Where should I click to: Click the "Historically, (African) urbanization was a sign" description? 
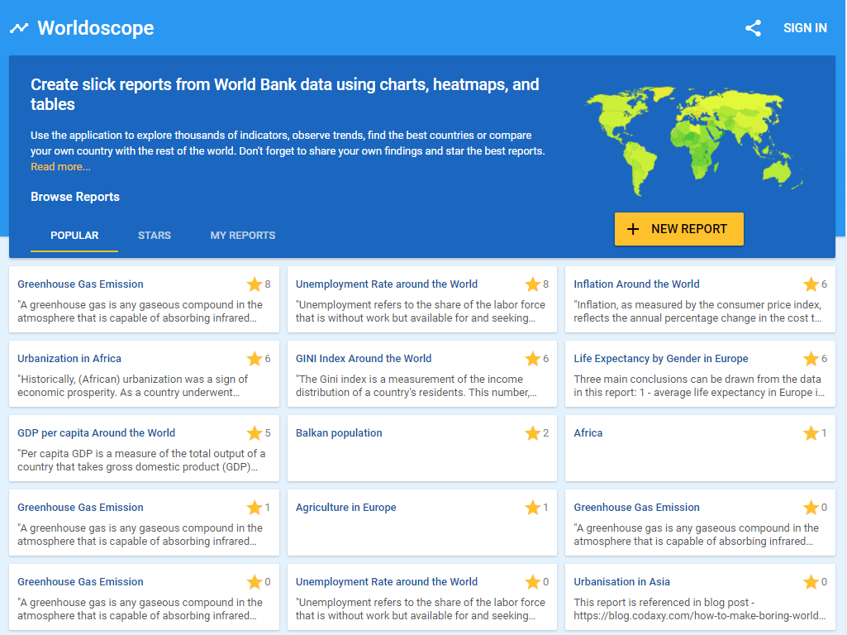[x=132, y=386]
